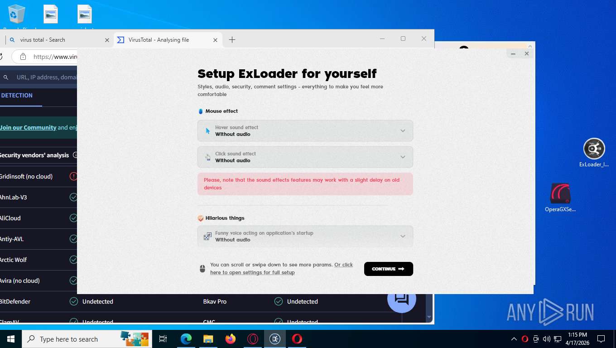Click the Windows Start button
Viewport: 616px width, 348px height.
(11, 339)
